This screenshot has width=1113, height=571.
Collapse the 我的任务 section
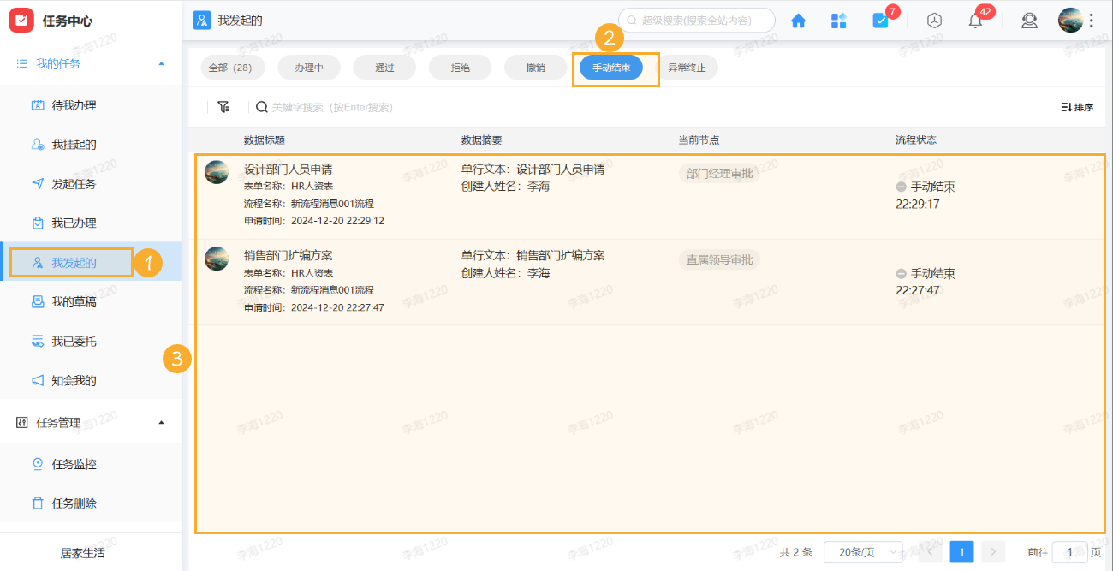(159, 62)
